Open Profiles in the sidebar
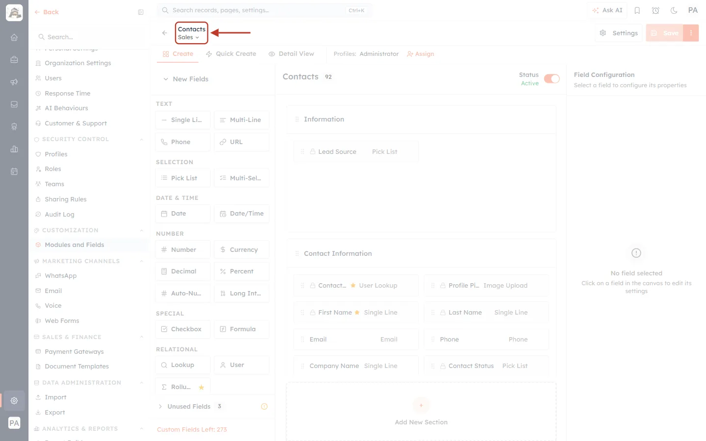 [x=89, y=154]
